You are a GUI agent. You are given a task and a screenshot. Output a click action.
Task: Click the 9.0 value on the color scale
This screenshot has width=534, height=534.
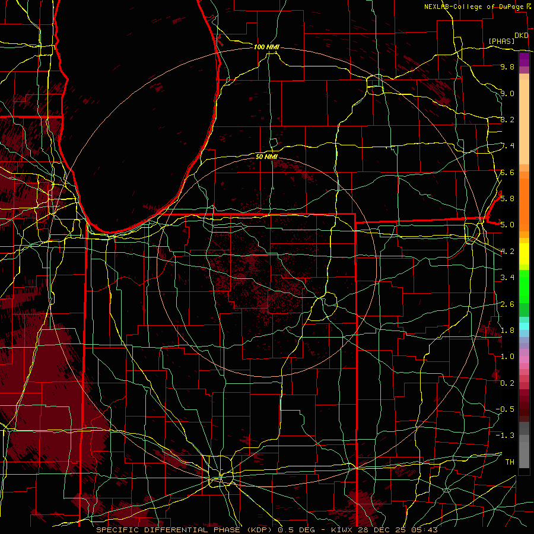point(507,93)
